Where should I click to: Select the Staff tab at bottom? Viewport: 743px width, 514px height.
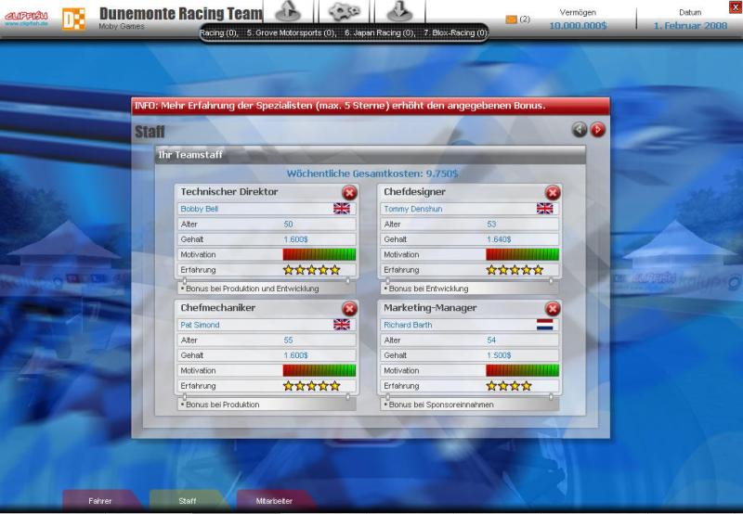click(188, 501)
